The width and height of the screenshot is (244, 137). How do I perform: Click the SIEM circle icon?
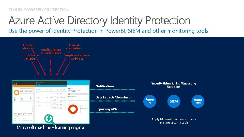pyautogui.click(x=174, y=101)
